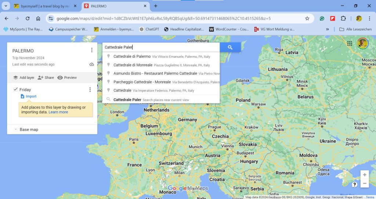376x199 pixels.
Task: Click the map search input field
Action: [161, 47]
